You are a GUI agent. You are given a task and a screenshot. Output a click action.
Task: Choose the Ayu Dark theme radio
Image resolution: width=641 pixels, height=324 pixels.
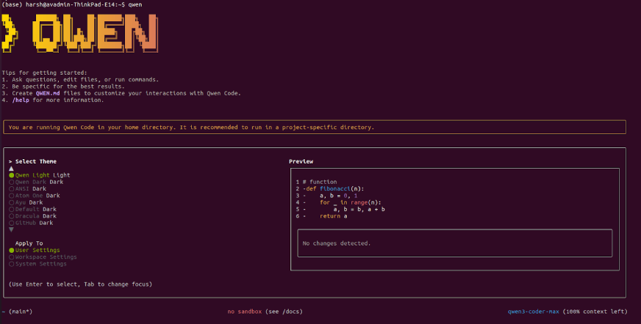(x=26, y=202)
